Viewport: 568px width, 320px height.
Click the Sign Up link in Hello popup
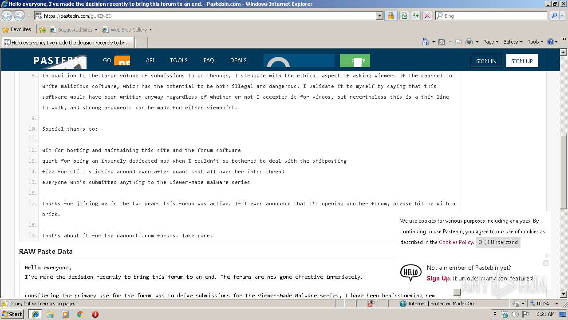pos(438,278)
